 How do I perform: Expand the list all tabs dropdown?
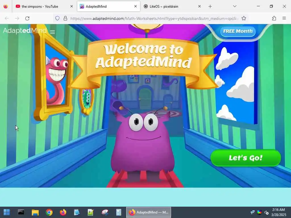234,7
